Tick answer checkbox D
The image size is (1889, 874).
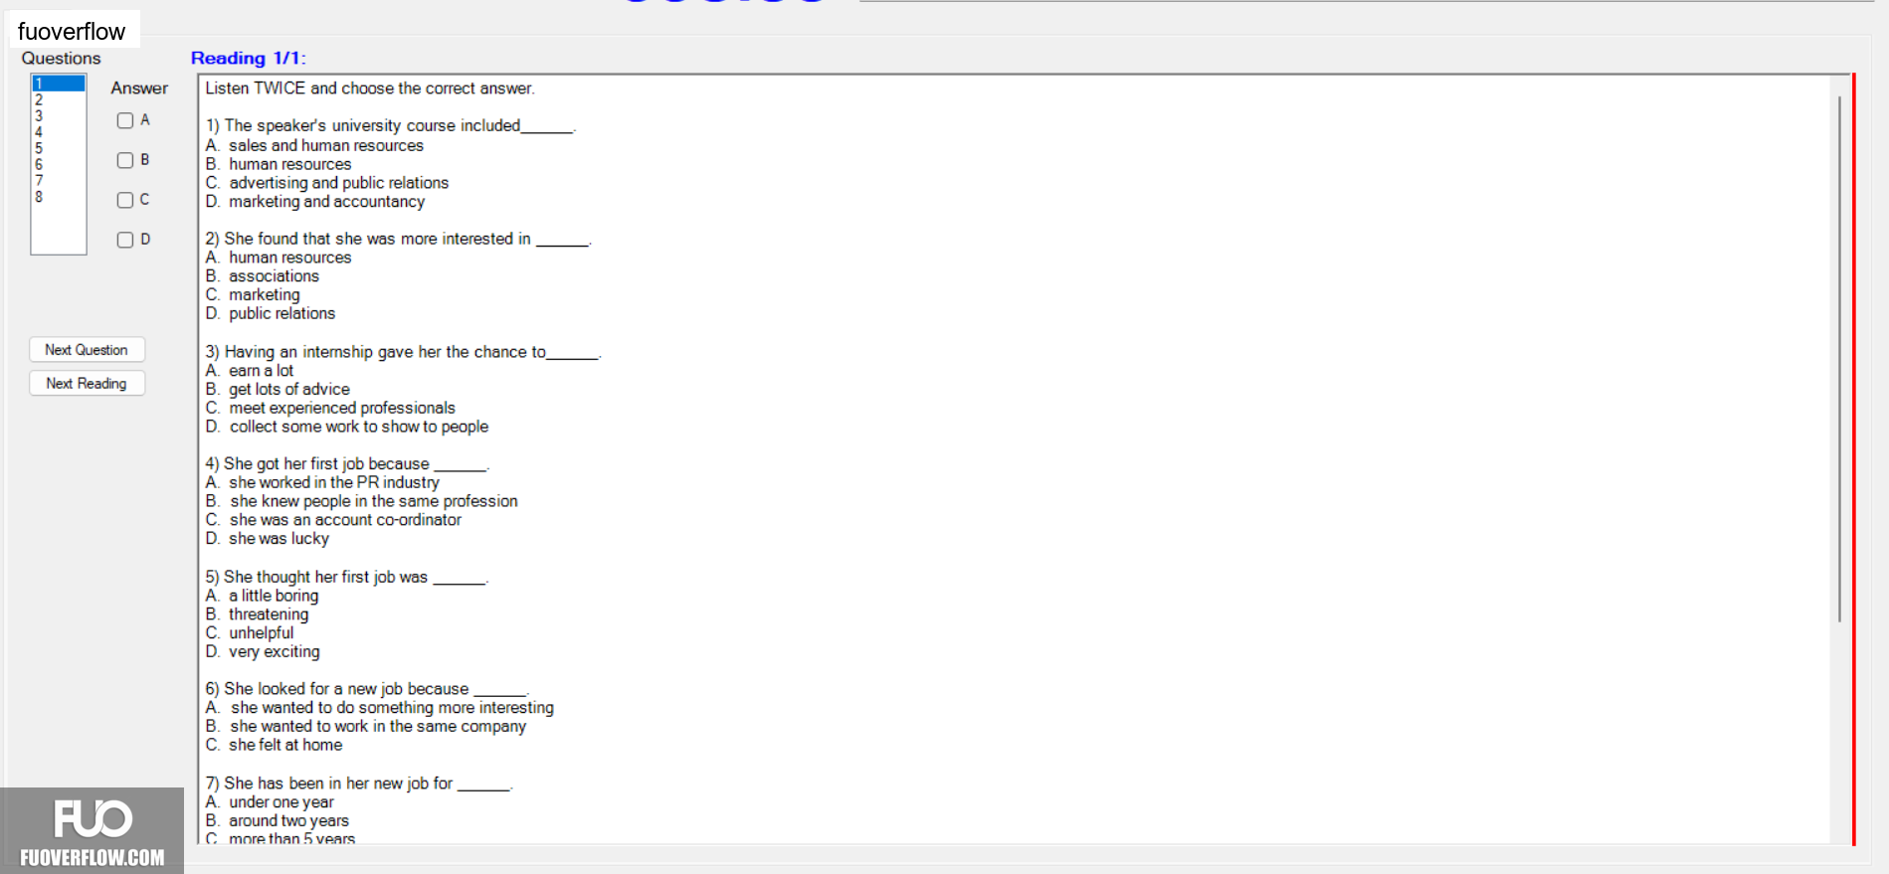(x=125, y=240)
